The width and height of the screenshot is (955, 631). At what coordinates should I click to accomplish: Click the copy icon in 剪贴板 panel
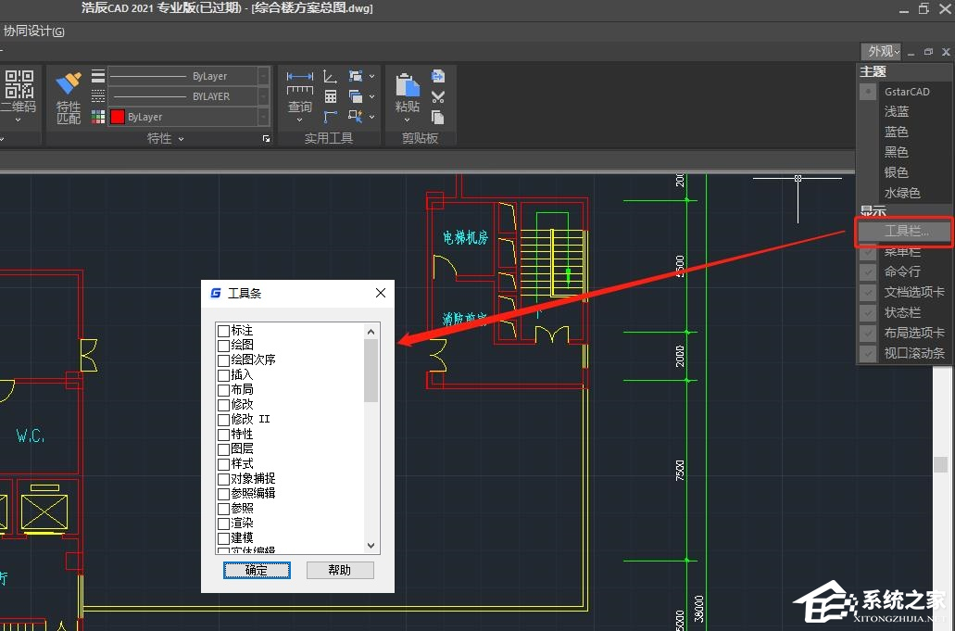coord(437,117)
